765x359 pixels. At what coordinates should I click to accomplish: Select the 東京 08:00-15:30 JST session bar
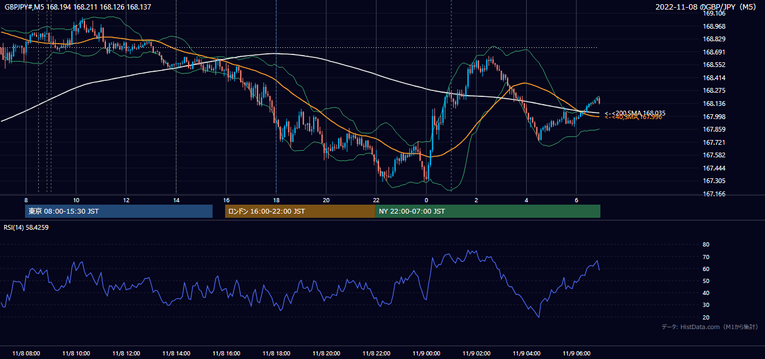[x=119, y=211]
